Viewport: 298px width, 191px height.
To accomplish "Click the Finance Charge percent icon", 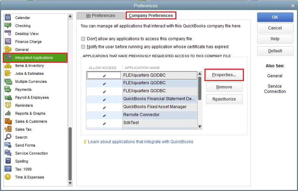I will point(8,42).
